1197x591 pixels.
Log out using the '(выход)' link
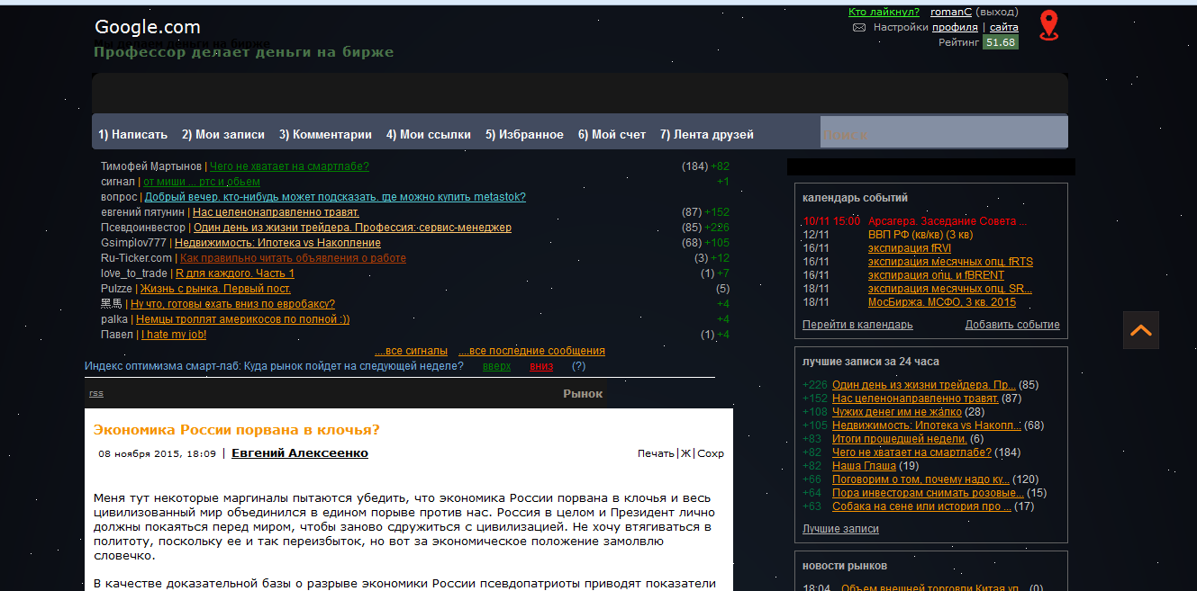coord(998,12)
